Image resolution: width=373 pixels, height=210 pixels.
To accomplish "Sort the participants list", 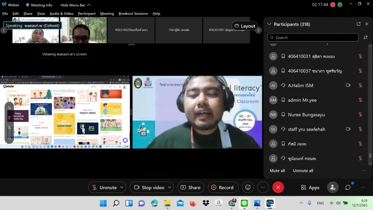I will pos(366,37).
